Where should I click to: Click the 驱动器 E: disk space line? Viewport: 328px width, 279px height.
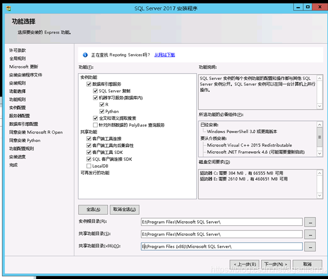tap(244, 179)
